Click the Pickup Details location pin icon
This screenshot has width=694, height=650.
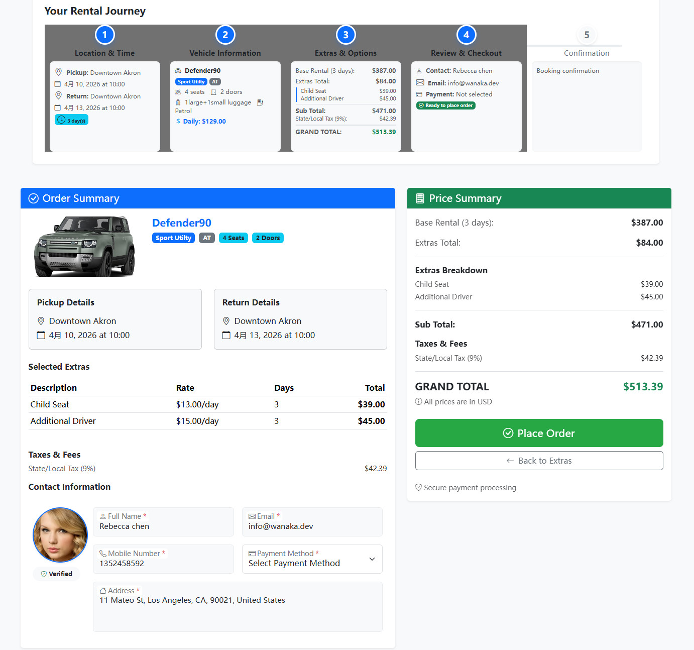coord(41,321)
